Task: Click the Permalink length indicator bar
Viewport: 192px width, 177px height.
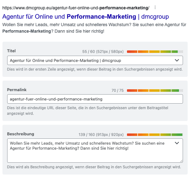Action: tap(155, 91)
